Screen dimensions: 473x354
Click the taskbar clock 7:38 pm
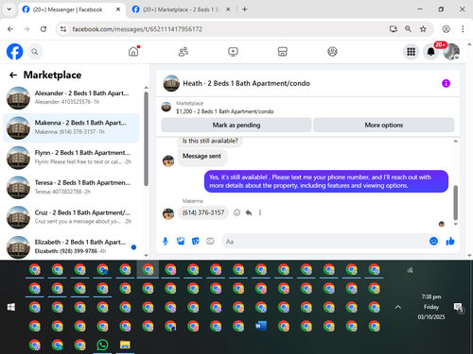(x=431, y=296)
